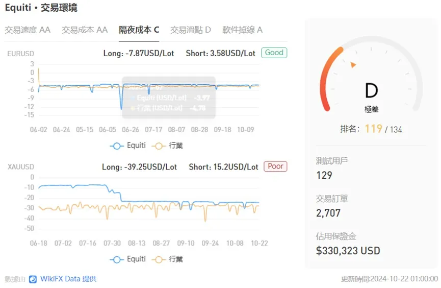Click the 06-26 date on EURUSD axis
Viewport: 441px width, 288px height.
(131, 130)
